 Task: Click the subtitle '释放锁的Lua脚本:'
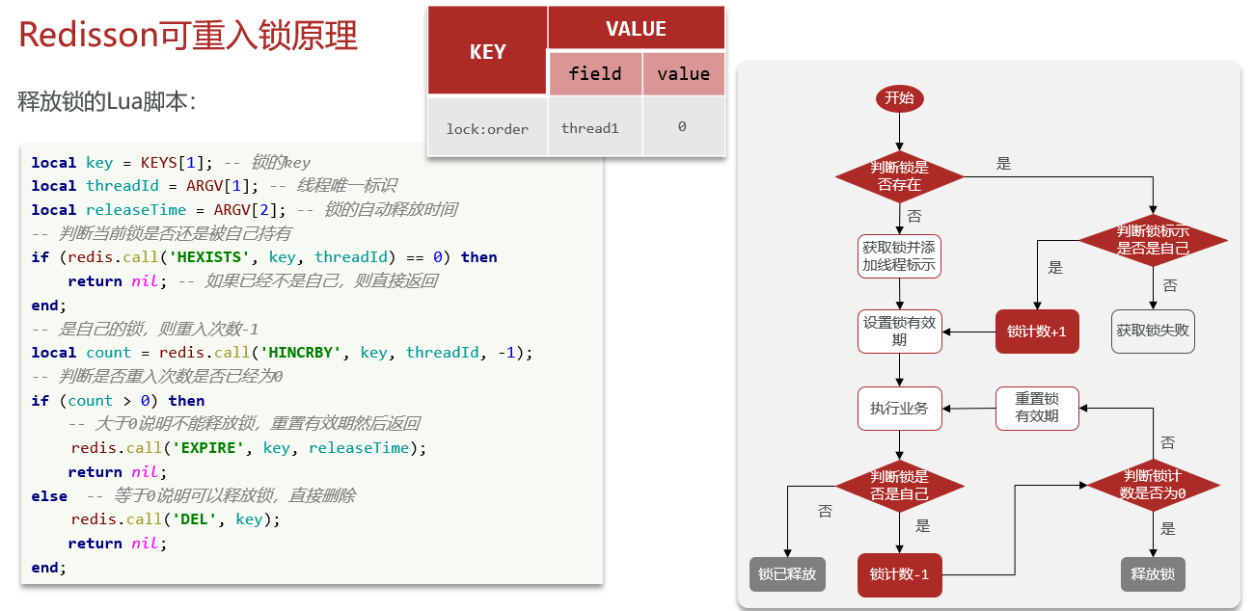108,101
